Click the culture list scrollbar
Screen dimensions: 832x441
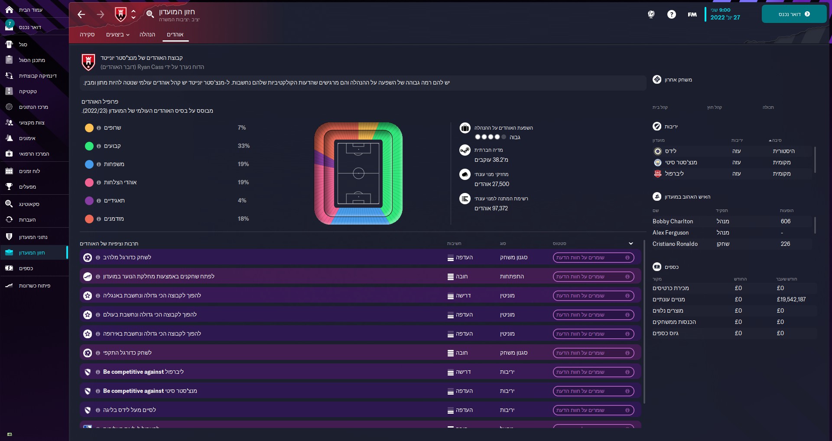(x=644, y=322)
